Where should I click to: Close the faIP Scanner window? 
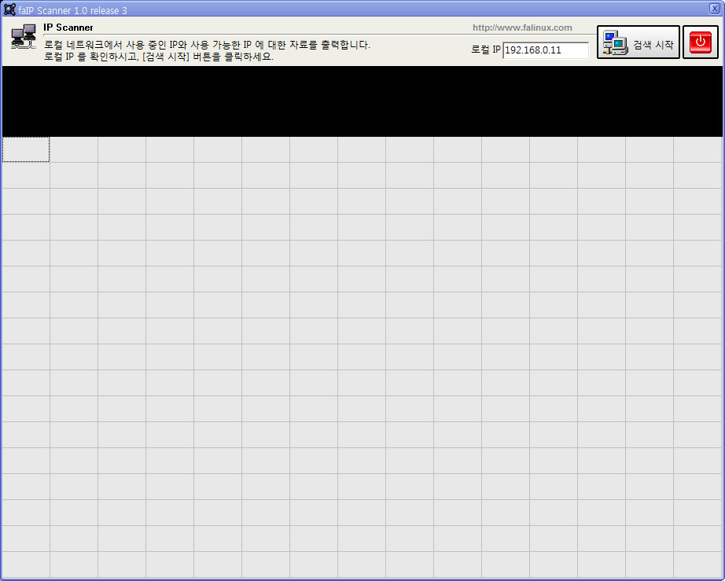714,9
